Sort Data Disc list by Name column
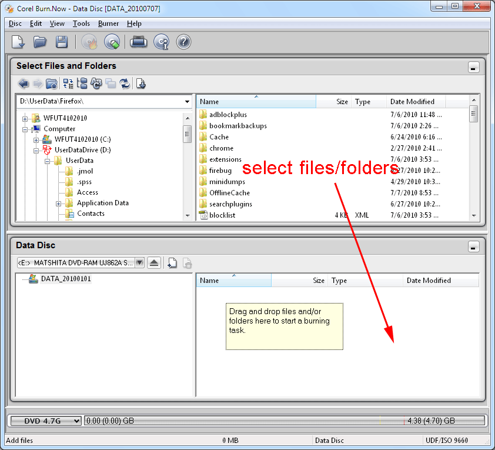Image resolution: width=495 pixels, height=450 pixels. [x=233, y=281]
